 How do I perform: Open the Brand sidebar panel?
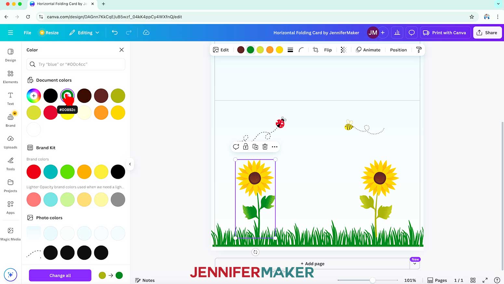[x=10, y=120]
